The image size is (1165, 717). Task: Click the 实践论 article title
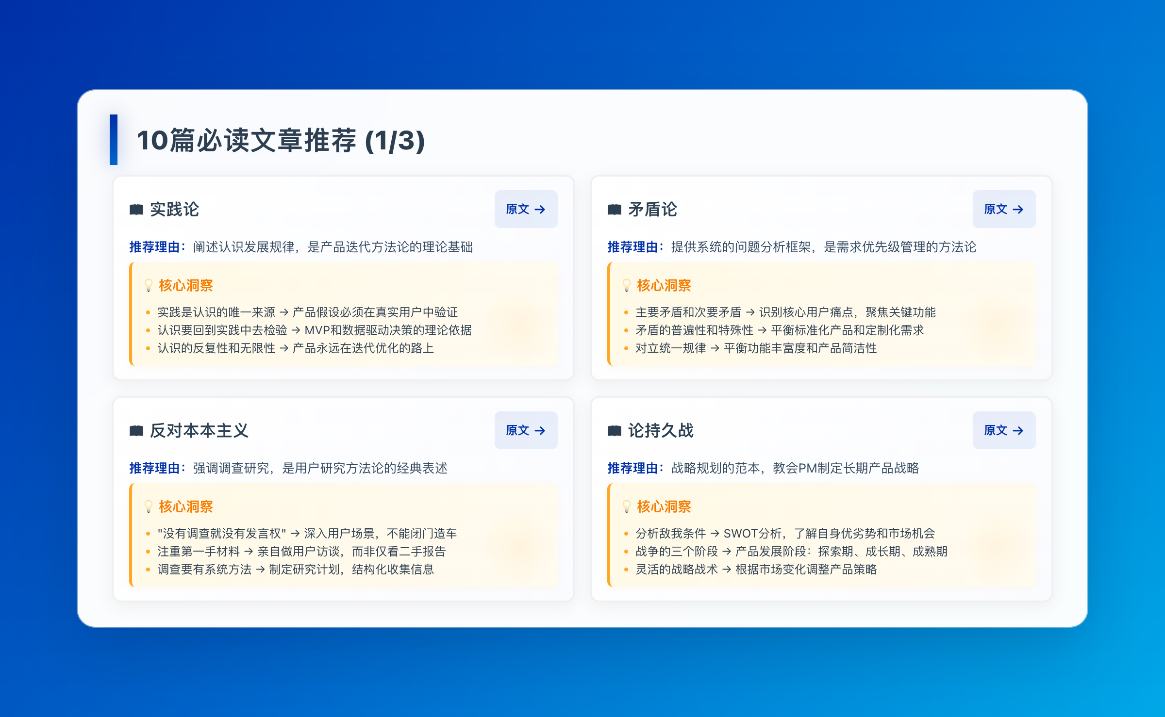pos(174,210)
